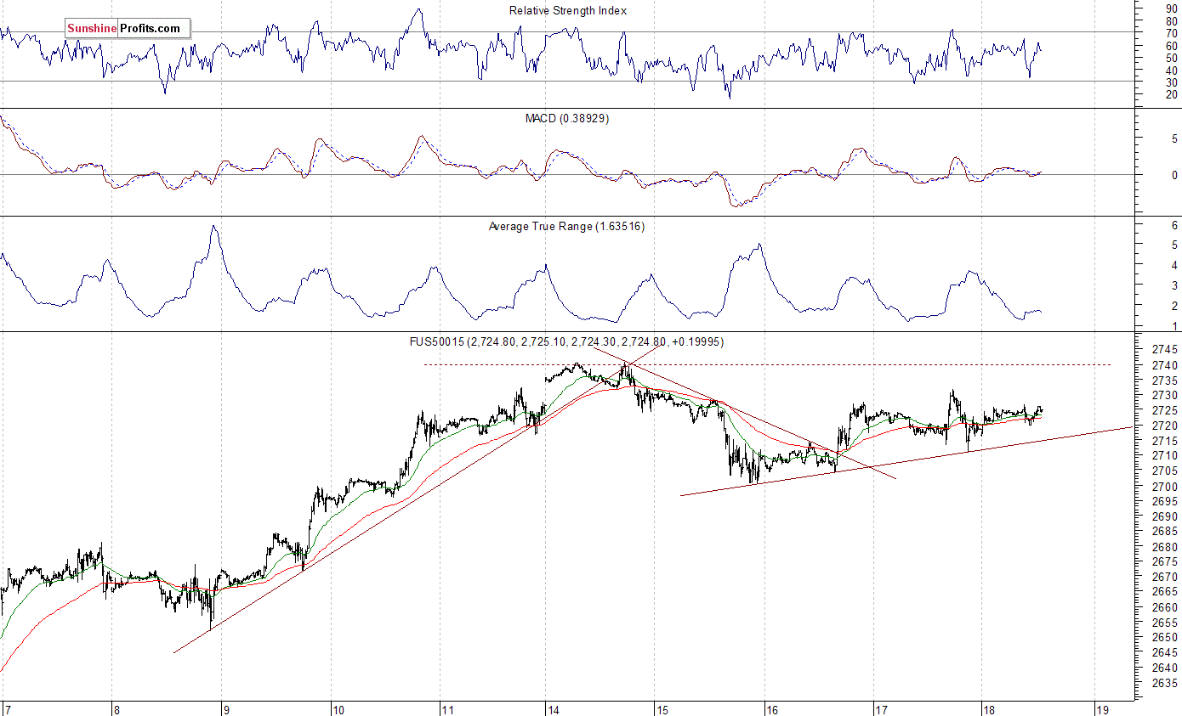Select the Average True Range (1.63516) label
1182x716 pixels.
[x=566, y=226]
